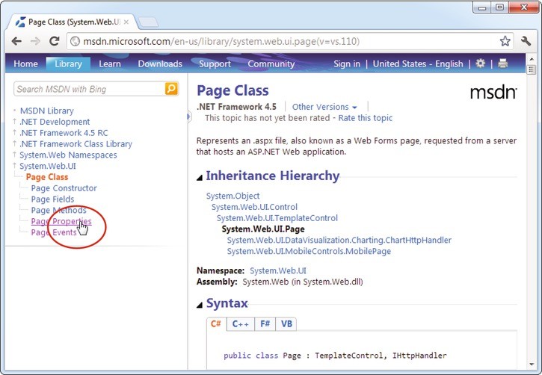542x375 pixels.
Task: Open the Page Fields link
Action: (x=52, y=199)
